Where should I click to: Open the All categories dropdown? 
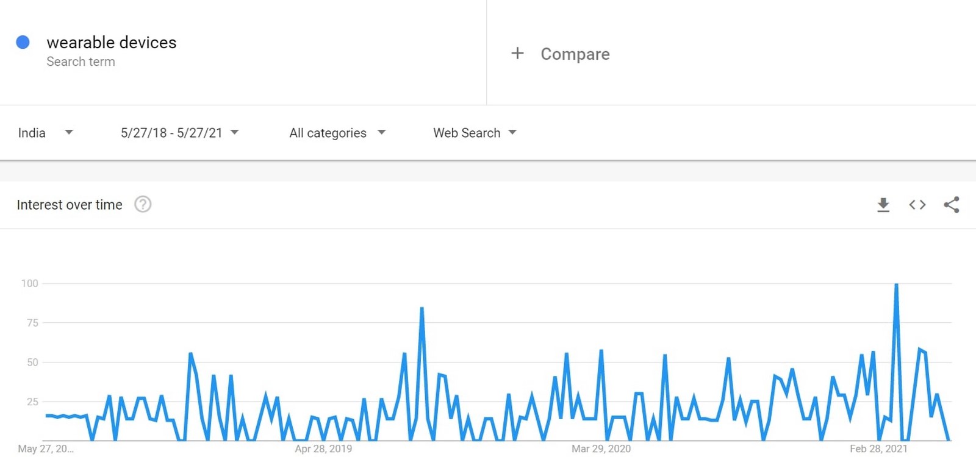337,133
